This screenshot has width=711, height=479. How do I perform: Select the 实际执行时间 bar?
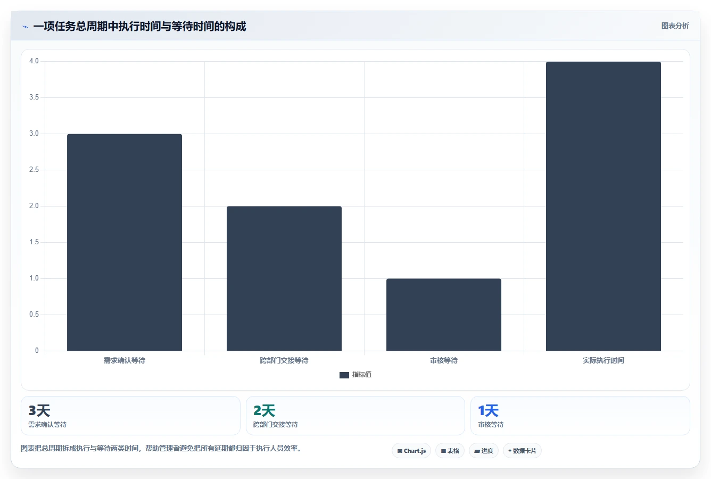(603, 206)
